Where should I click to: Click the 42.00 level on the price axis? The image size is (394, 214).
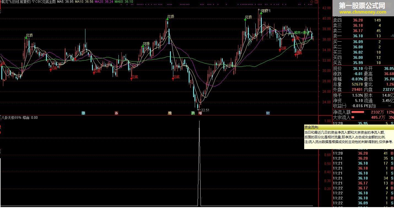(327, 8)
